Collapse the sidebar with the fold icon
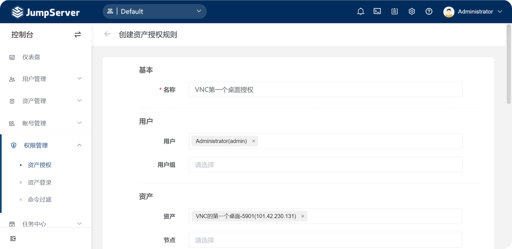 13,239
